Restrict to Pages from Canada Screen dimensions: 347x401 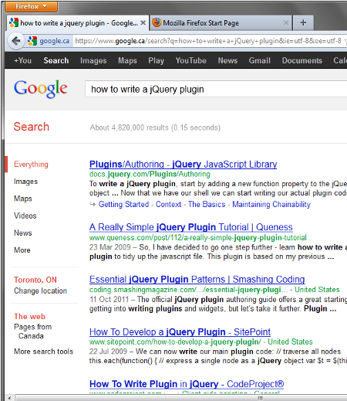click(x=32, y=331)
